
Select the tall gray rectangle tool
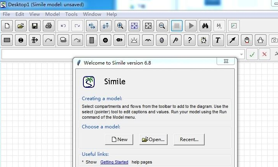tap(92, 40)
